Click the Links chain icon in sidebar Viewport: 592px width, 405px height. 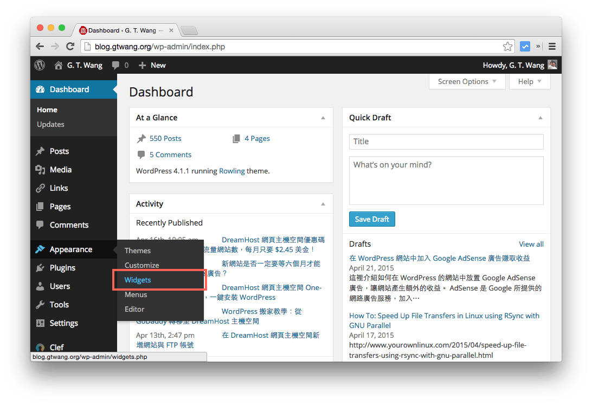coord(39,188)
